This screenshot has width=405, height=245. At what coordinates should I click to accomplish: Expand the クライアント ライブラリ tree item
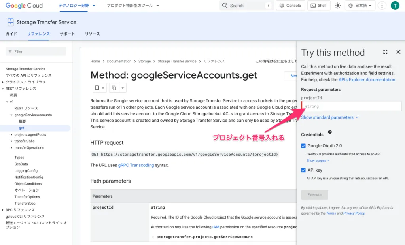point(3,82)
